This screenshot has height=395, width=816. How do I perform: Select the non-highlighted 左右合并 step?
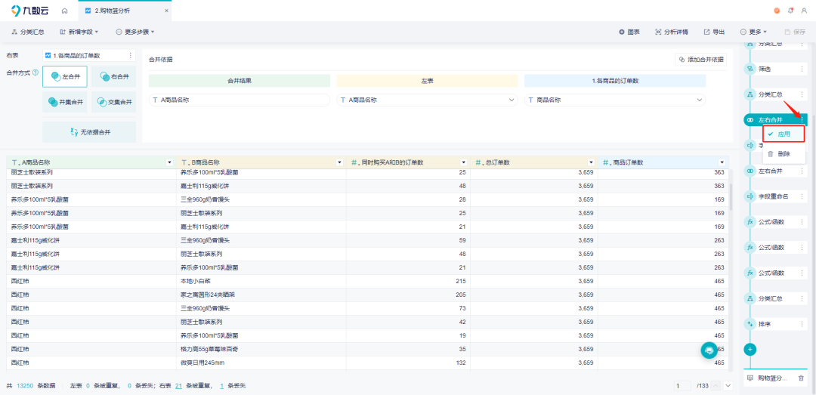(776, 171)
